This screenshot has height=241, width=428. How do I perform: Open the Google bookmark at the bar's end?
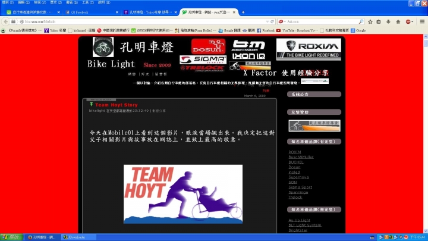[x=358, y=30]
